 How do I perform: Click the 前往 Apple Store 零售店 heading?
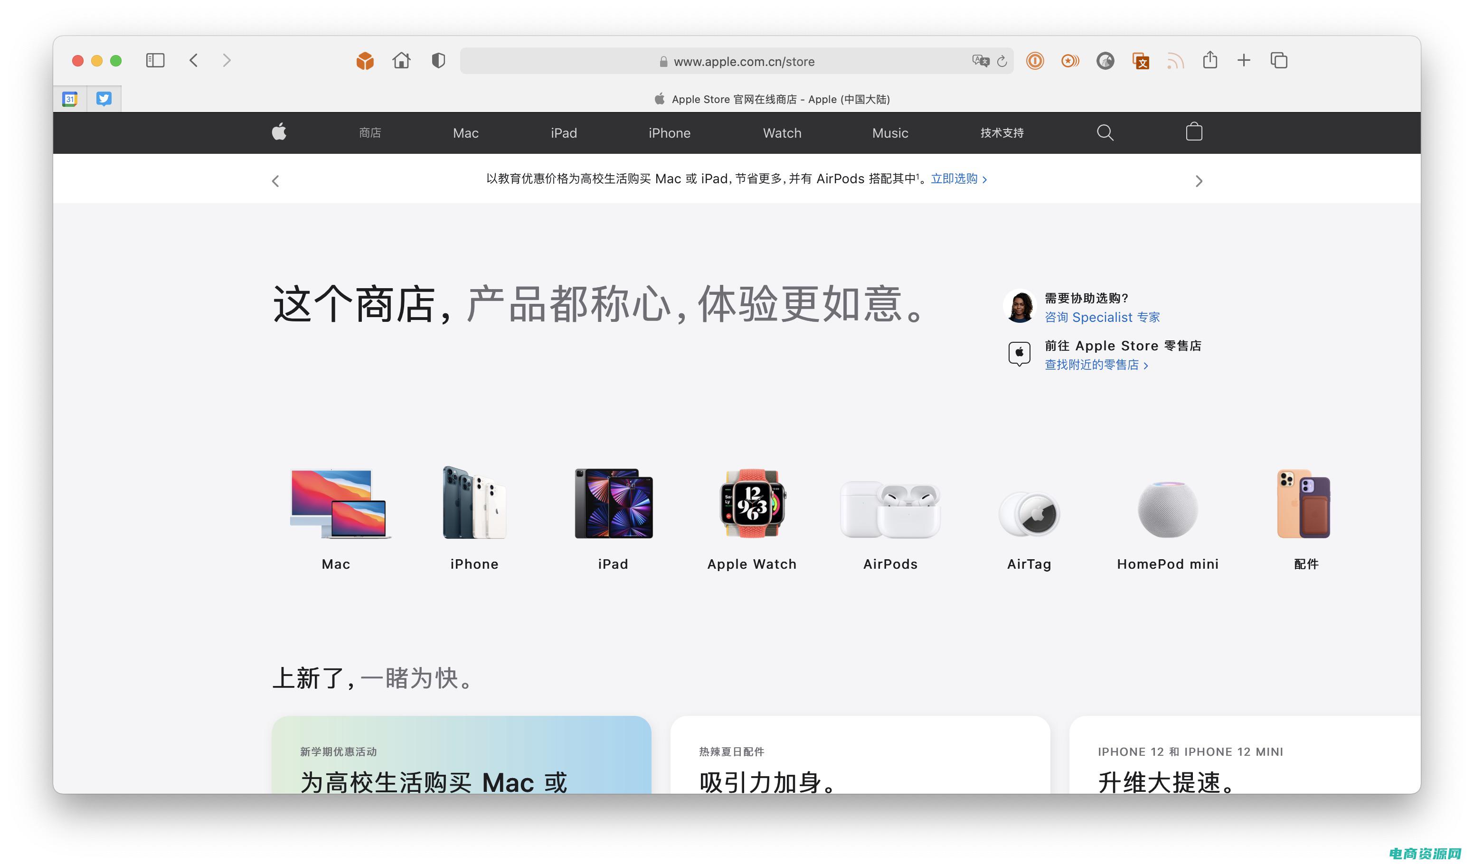coord(1123,346)
